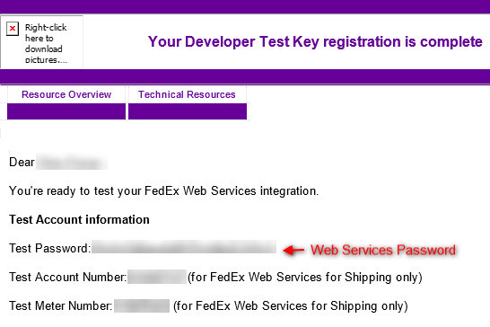Click the blurred Test Meter Number value
This screenshot has width=490, height=327.
tap(142, 305)
